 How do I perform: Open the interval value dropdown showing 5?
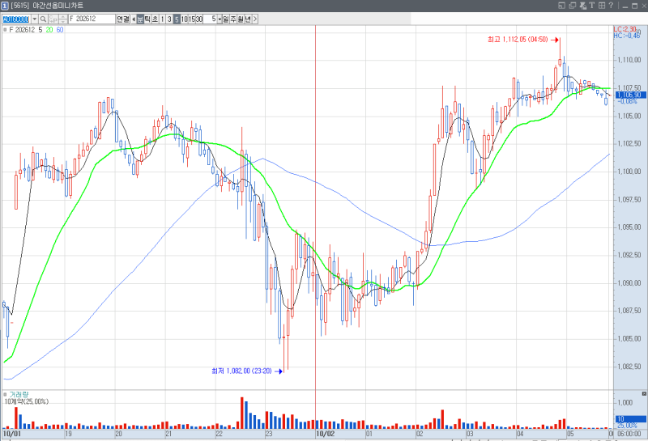tap(220, 19)
